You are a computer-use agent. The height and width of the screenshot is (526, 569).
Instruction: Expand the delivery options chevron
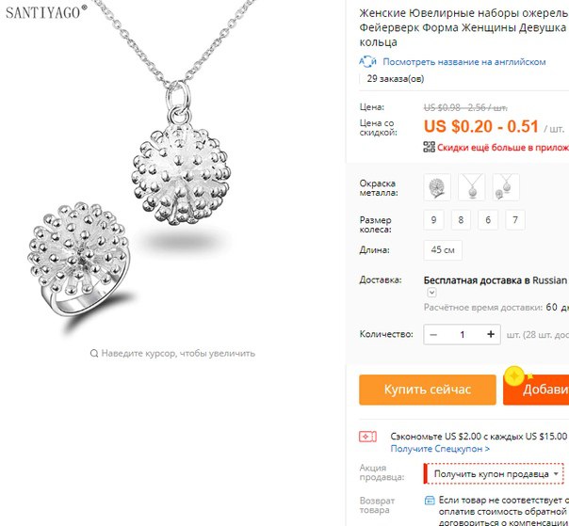[x=431, y=293]
